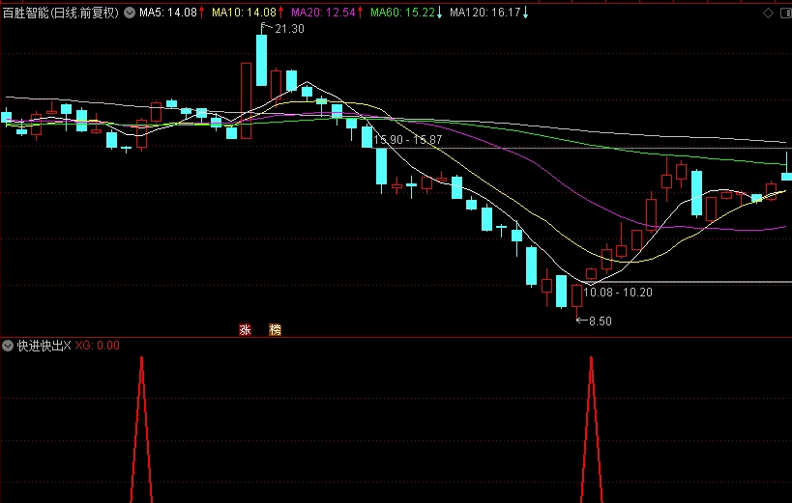This screenshot has width=792, height=503.
Task: Click the 快进快出X indicator name
Action: click(44, 346)
